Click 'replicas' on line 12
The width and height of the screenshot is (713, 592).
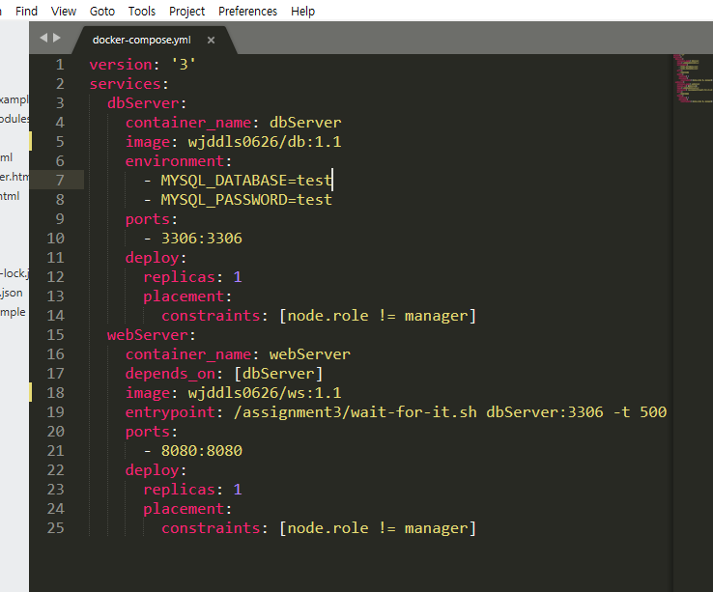pos(179,277)
